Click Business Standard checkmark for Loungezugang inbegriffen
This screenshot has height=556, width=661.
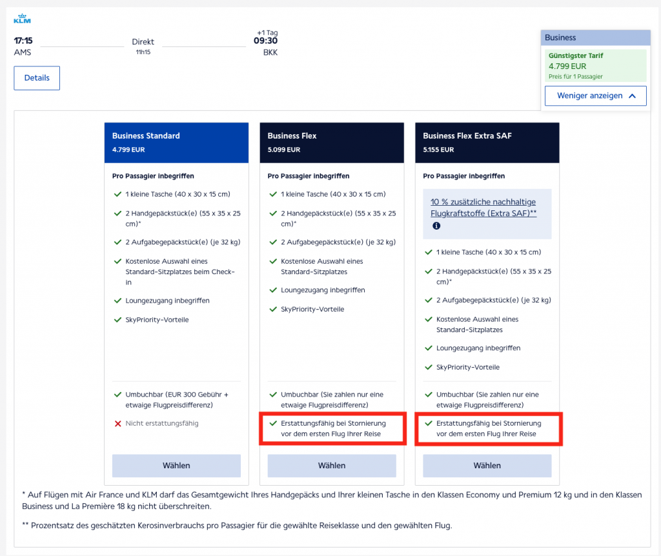[x=118, y=301]
